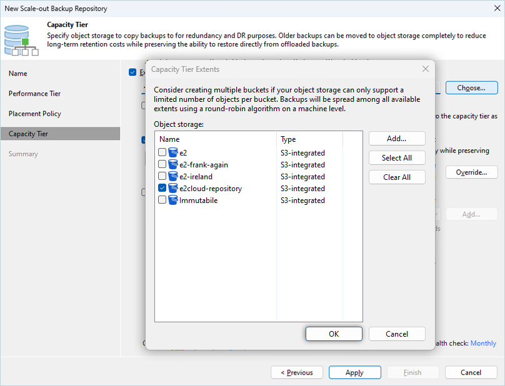Check the e2 object storage checkbox

(x=162, y=152)
